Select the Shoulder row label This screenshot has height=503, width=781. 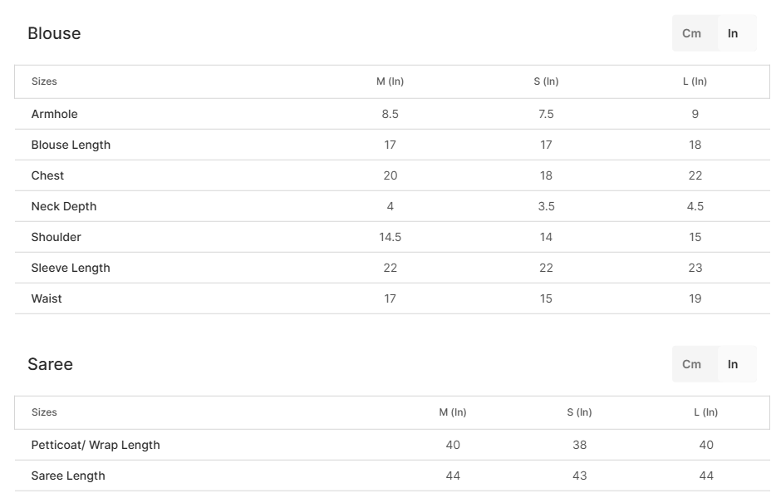pyautogui.click(x=56, y=237)
